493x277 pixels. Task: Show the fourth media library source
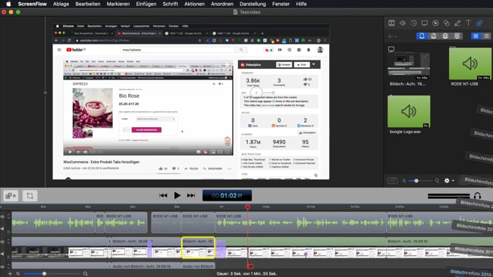pyautogui.click(x=457, y=36)
